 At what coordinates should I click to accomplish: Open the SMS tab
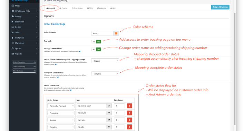[90, 8]
